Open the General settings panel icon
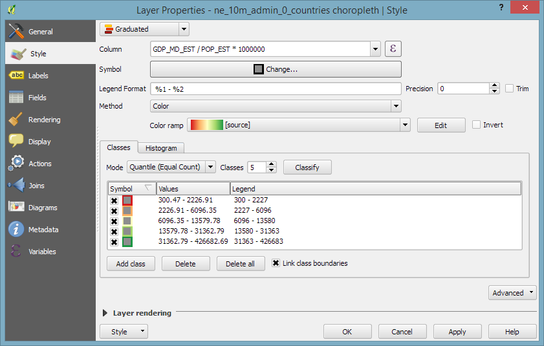The image size is (544, 346). click(17, 32)
